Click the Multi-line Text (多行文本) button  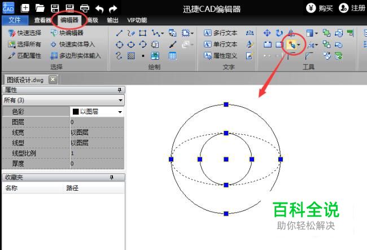pos(220,33)
